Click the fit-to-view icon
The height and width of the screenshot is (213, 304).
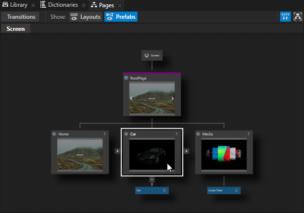point(297,17)
